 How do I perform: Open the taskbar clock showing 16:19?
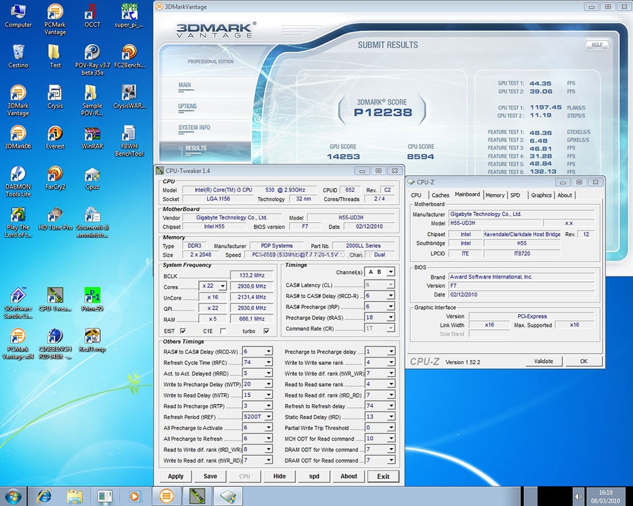pyautogui.click(x=605, y=496)
